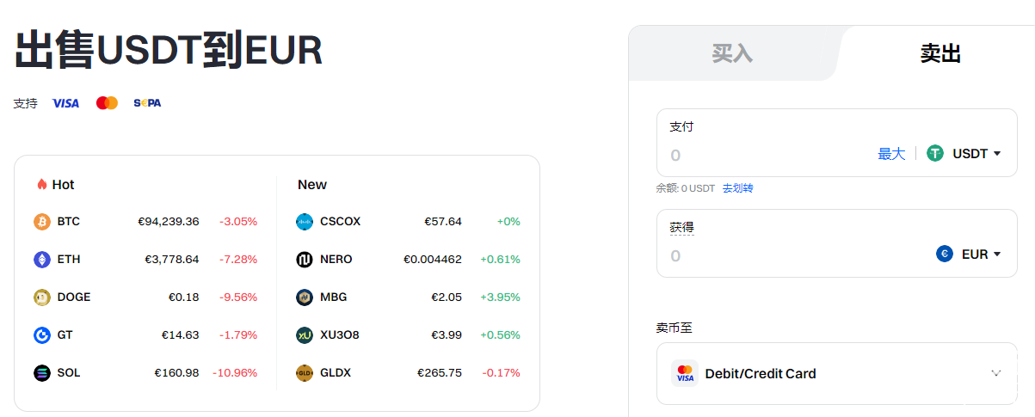The height and width of the screenshot is (417, 1035).
Task: Click the MBG token icon
Action: pos(305,297)
